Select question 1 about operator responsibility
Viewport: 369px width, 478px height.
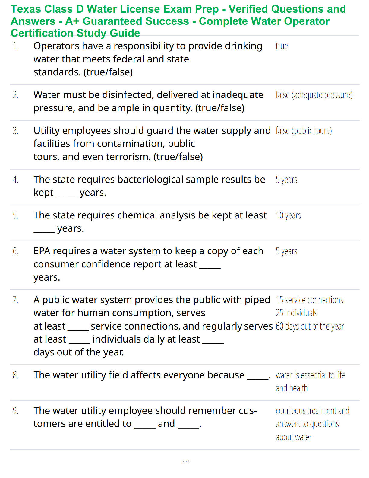148,59
